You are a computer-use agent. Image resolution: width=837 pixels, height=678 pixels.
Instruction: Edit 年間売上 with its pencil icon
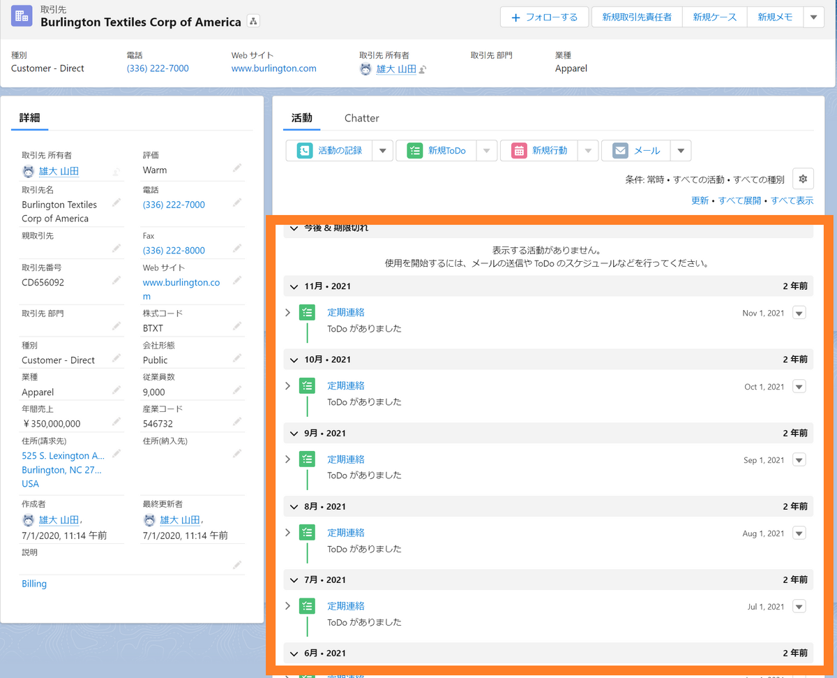point(116,422)
